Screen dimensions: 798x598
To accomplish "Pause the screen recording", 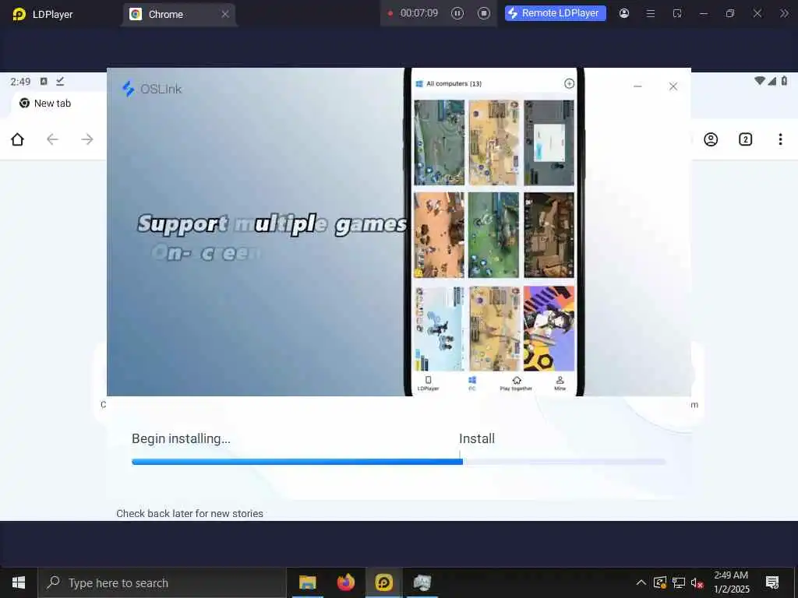I will coord(457,14).
